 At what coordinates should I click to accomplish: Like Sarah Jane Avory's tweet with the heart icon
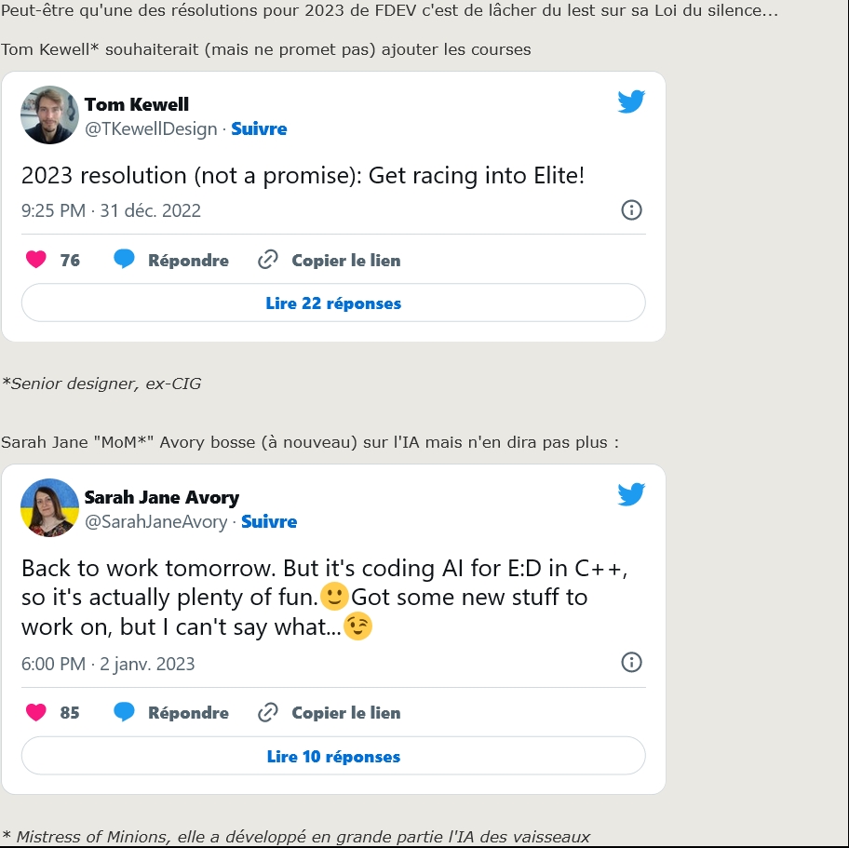(36, 713)
